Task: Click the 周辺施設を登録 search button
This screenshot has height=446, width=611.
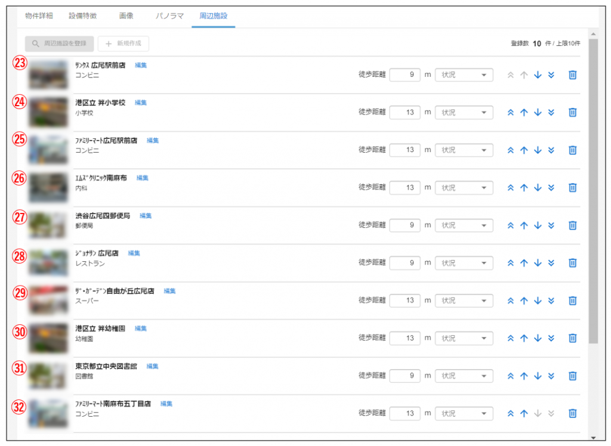Action: (59, 44)
